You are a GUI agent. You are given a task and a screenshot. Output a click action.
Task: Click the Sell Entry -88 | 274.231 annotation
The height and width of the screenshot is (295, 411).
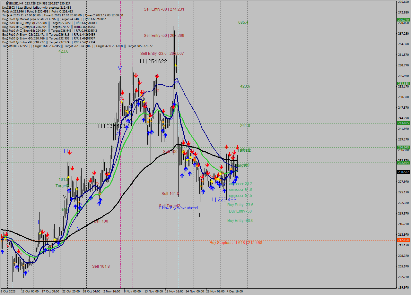(x=164, y=9)
